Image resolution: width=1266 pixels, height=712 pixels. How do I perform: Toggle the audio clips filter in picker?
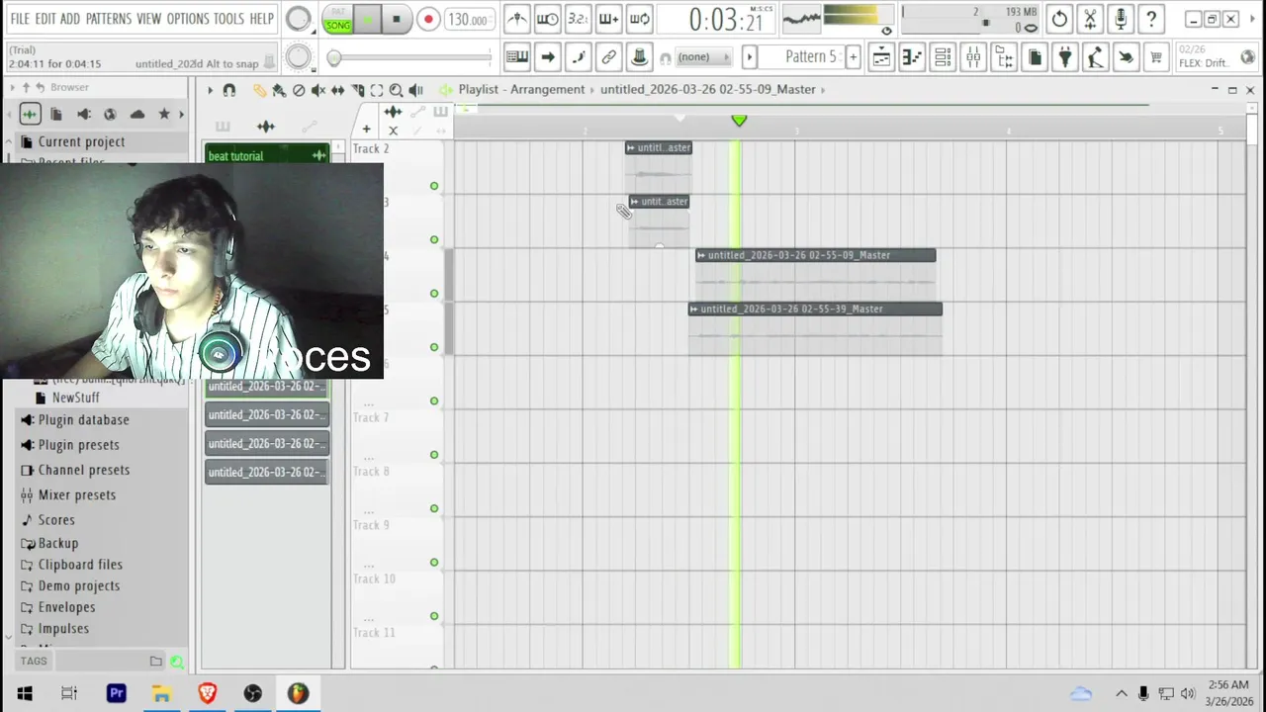pyautogui.click(x=266, y=127)
